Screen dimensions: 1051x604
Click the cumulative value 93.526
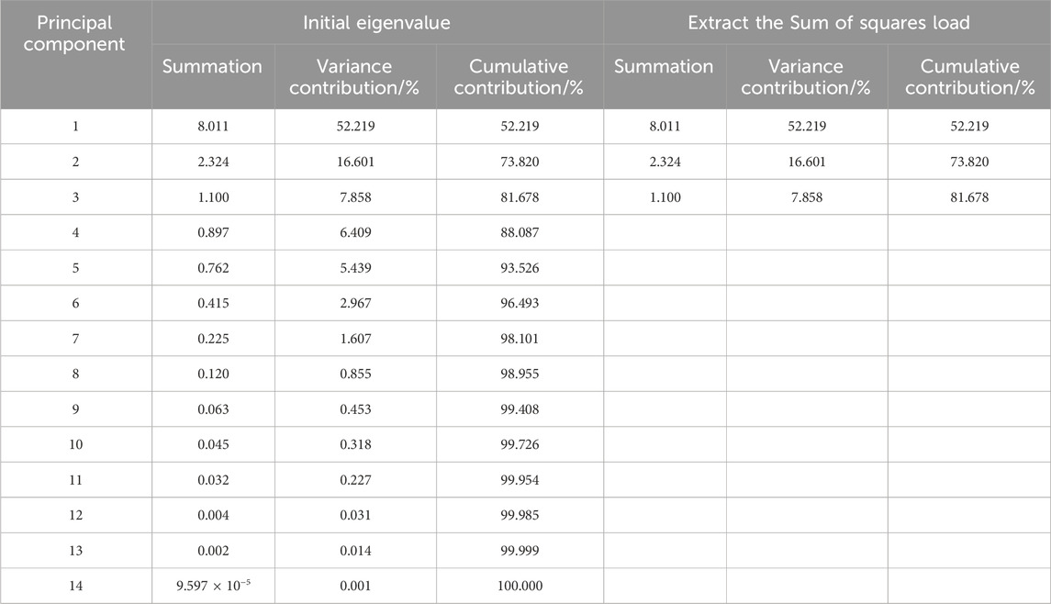click(520, 268)
